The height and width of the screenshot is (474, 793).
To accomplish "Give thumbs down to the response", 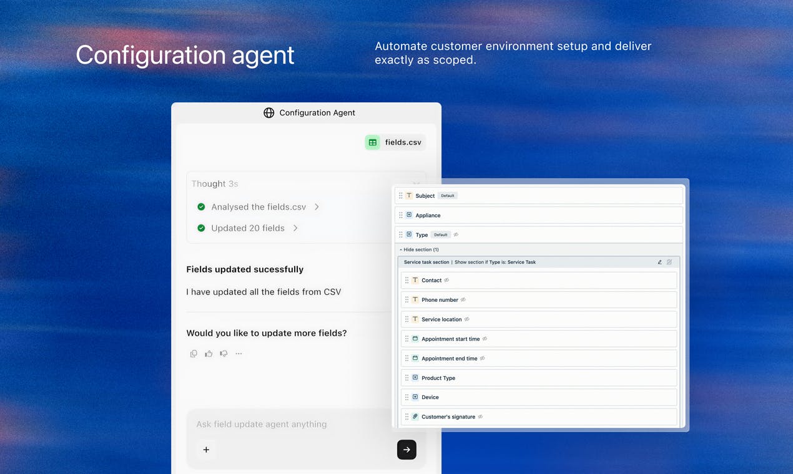I will pos(224,354).
